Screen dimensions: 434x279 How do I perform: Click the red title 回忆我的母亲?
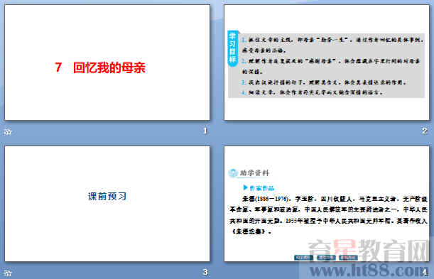(x=100, y=67)
